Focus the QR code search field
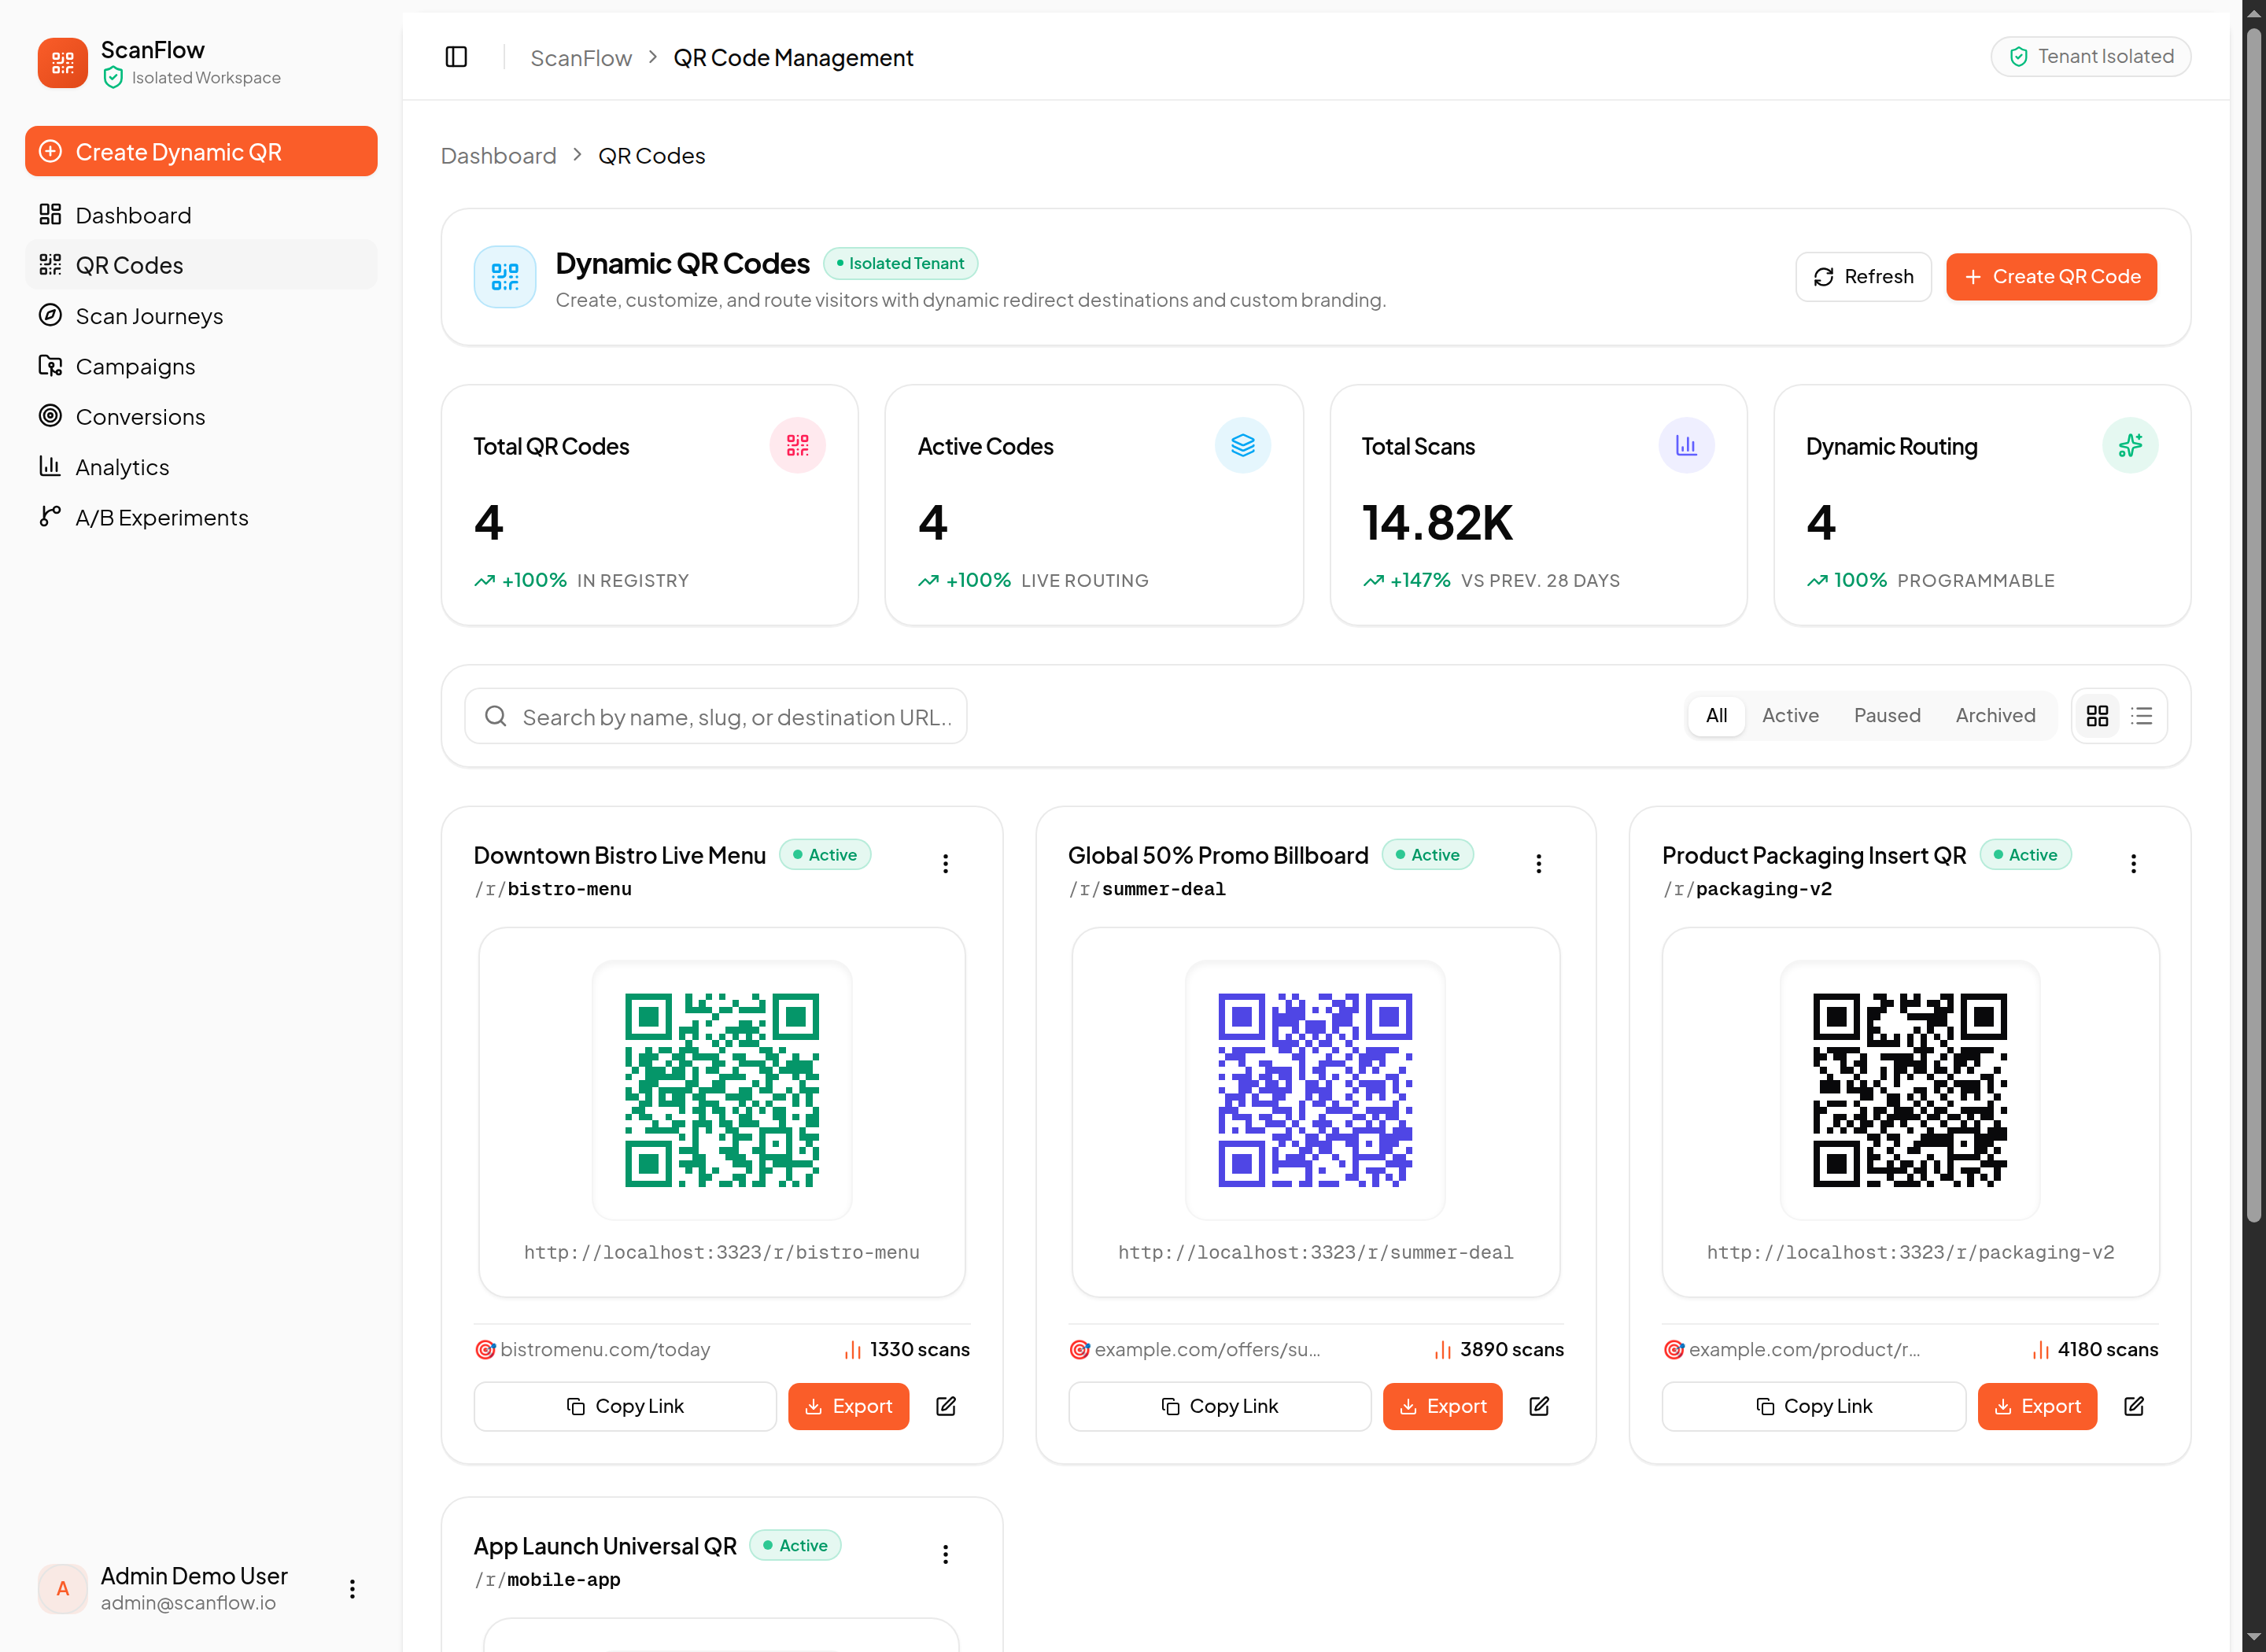This screenshot has width=2266, height=1652. click(x=716, y=716)
